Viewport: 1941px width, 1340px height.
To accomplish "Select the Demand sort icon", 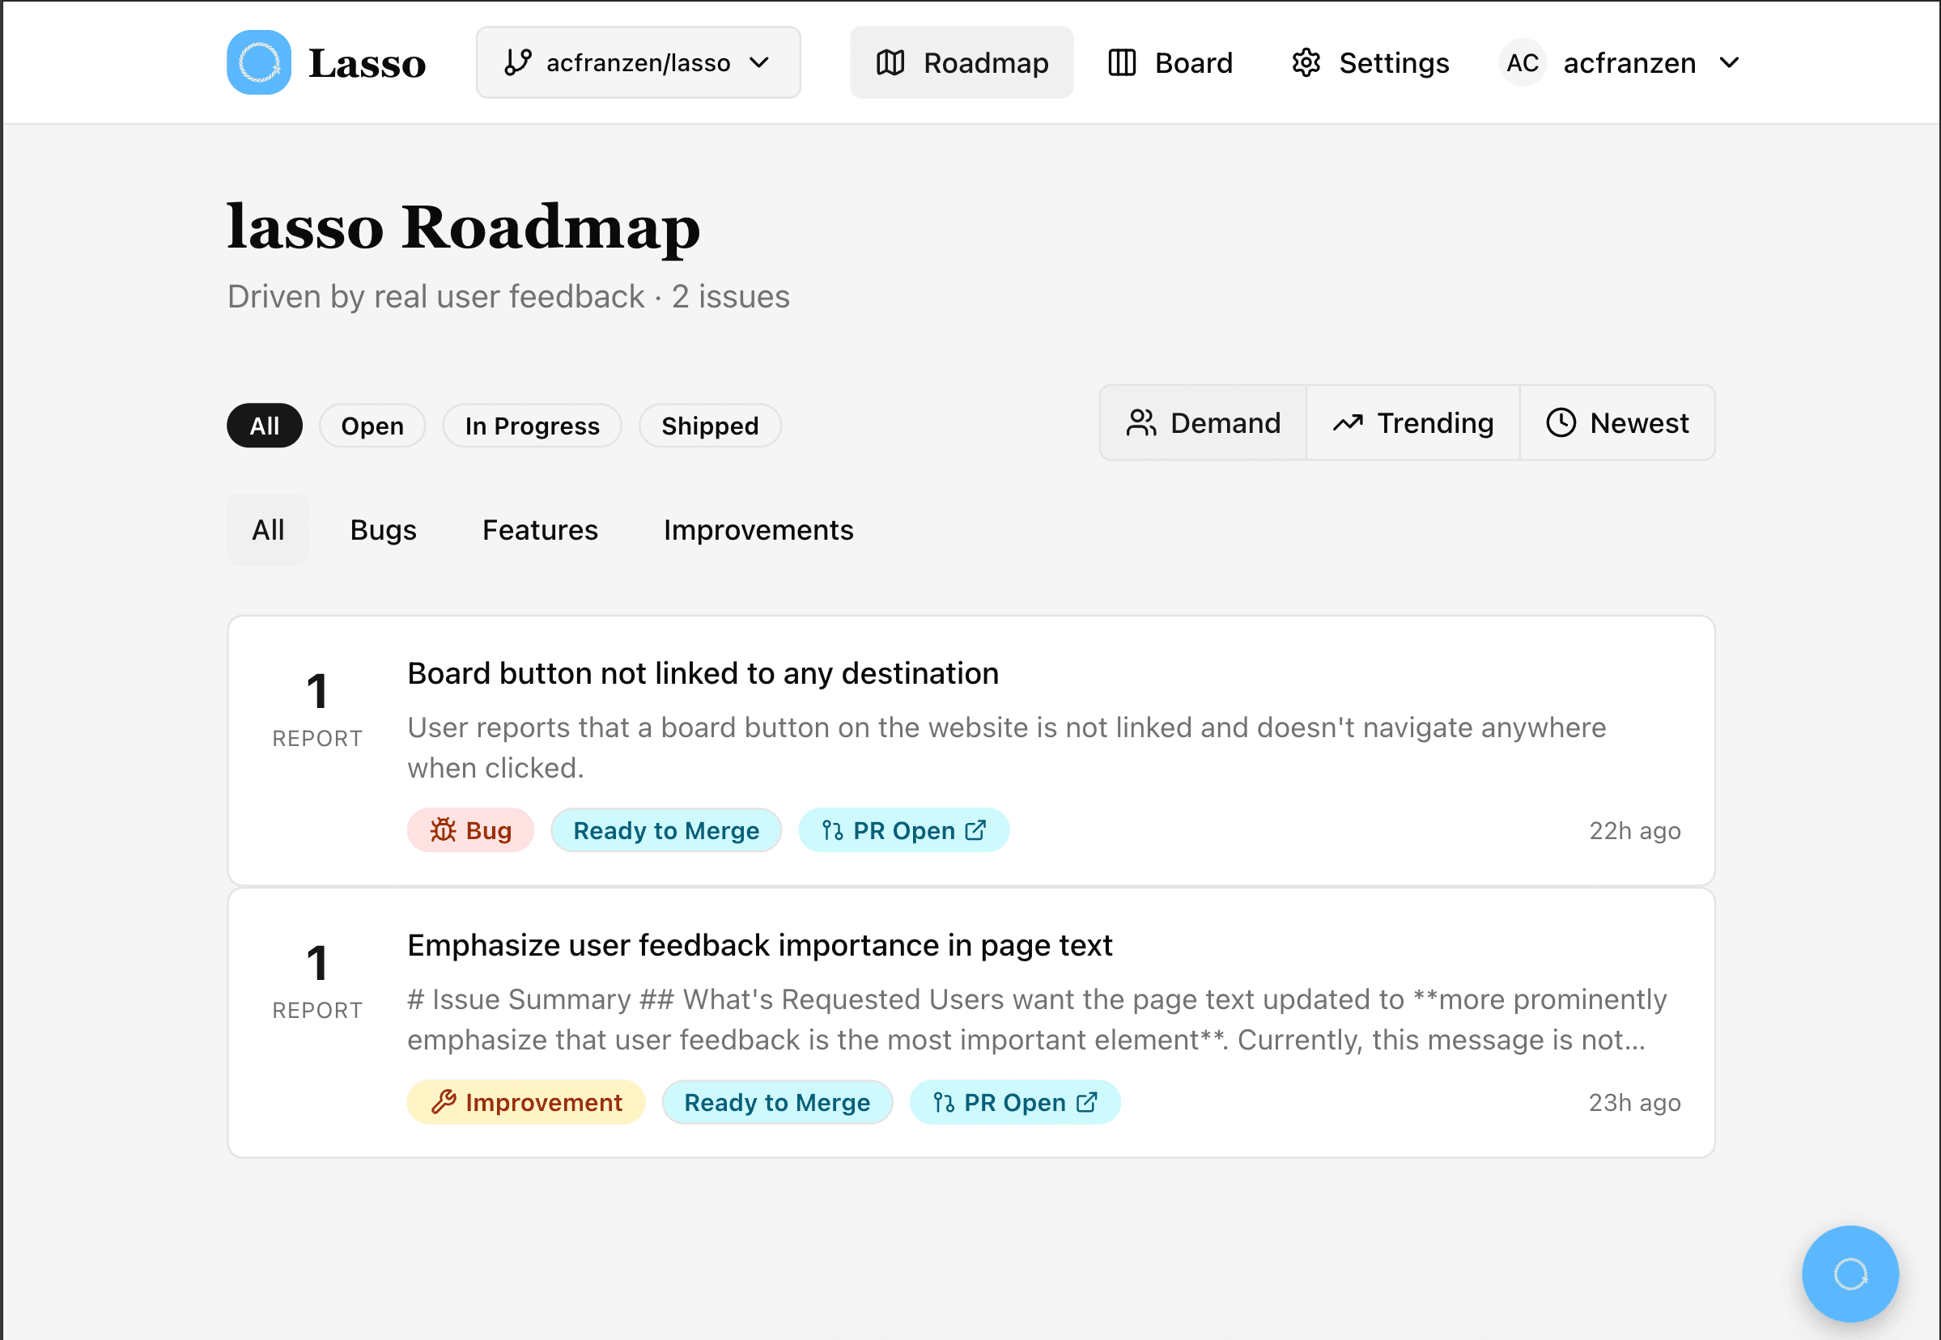I will (1142, 422).
